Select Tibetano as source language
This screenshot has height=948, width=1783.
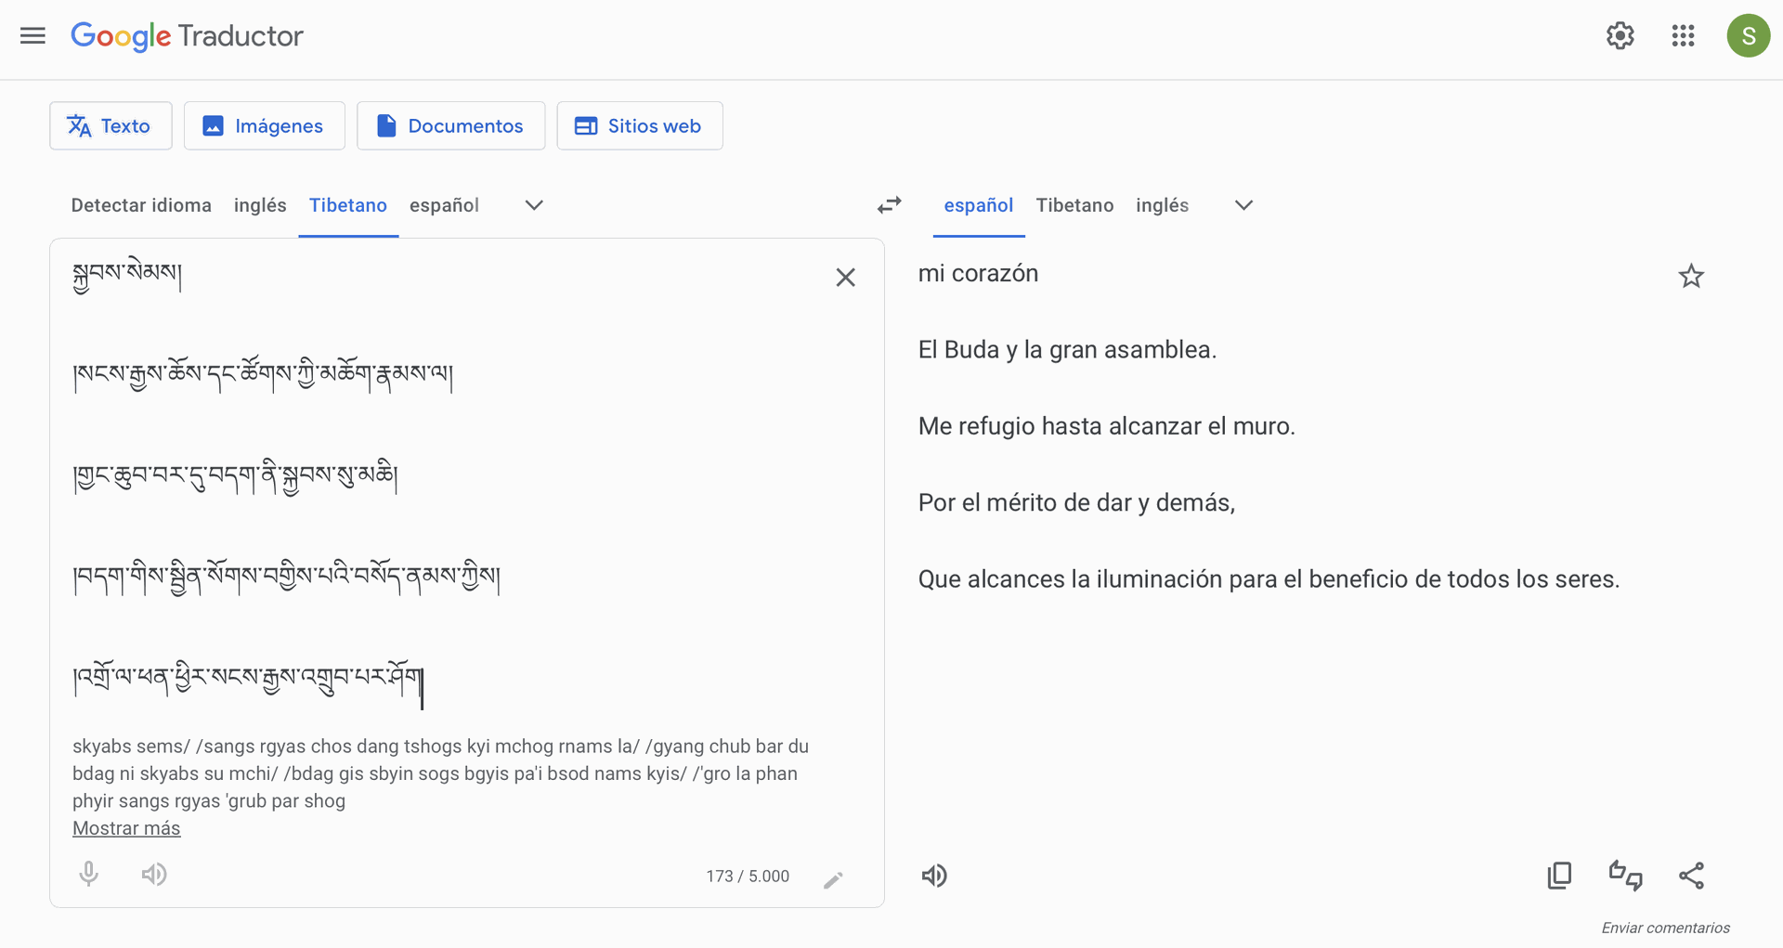pyautogui.click(x=348, y=205)
